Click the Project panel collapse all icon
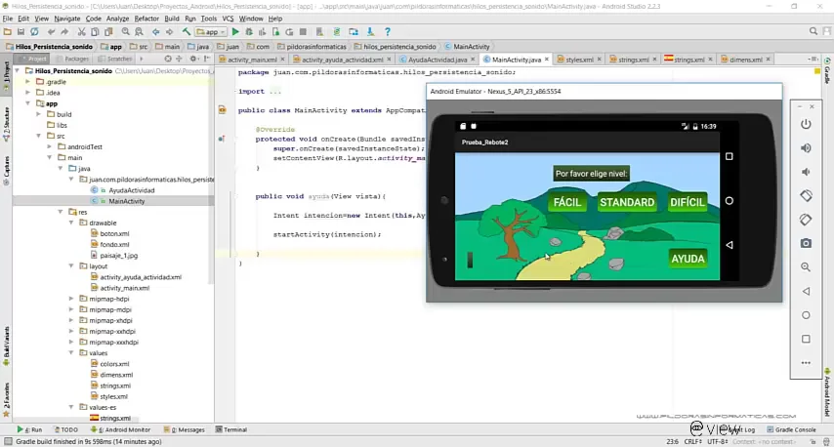 [179, 59]
